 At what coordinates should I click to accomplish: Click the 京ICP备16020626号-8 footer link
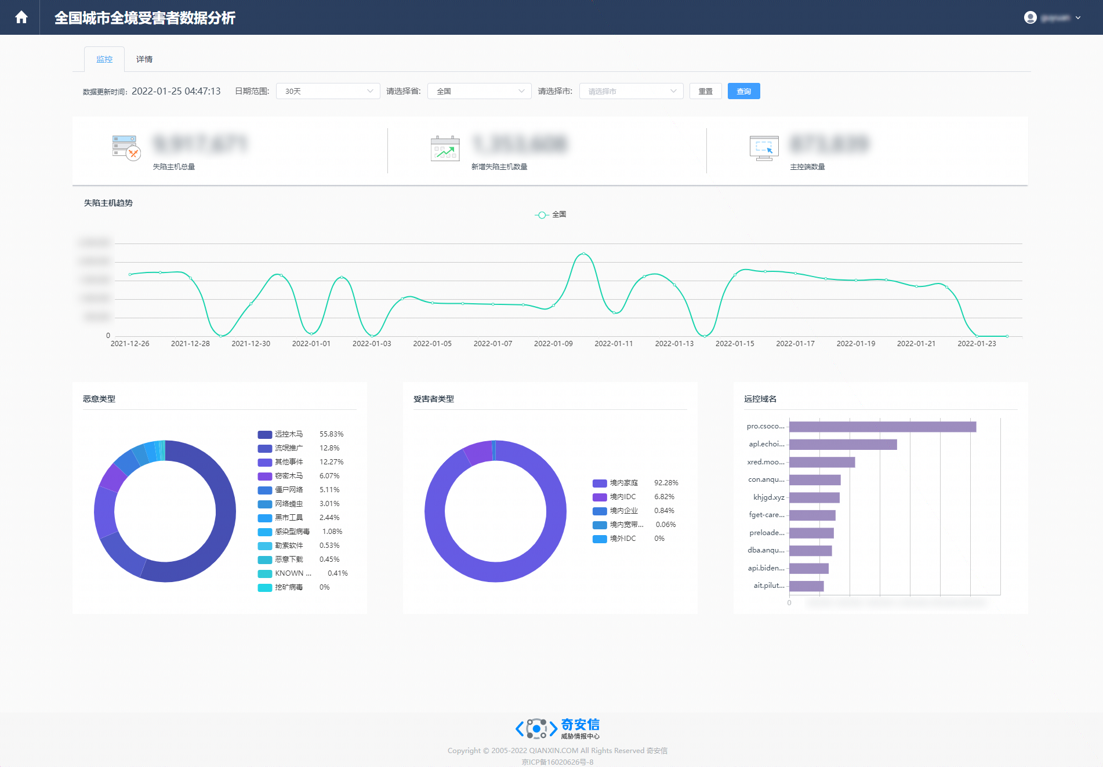pos(557,762)
